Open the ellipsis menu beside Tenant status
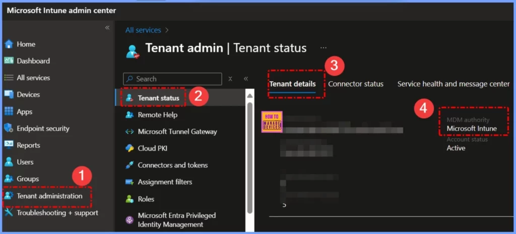This screenshot has height=234, width=516. pos(324,48)
